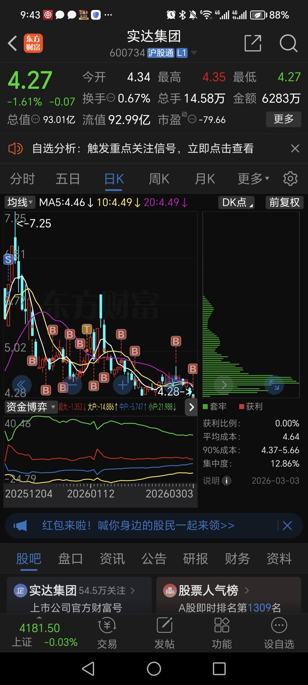Select the 日K tab
The height and width of the screenshot is (685, 308).
114,179
